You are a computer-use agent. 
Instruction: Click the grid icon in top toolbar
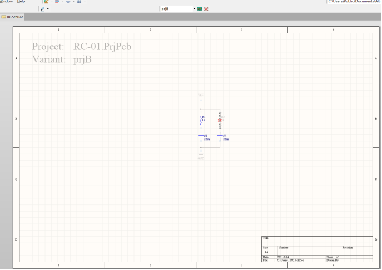click(x=79, y=2)
